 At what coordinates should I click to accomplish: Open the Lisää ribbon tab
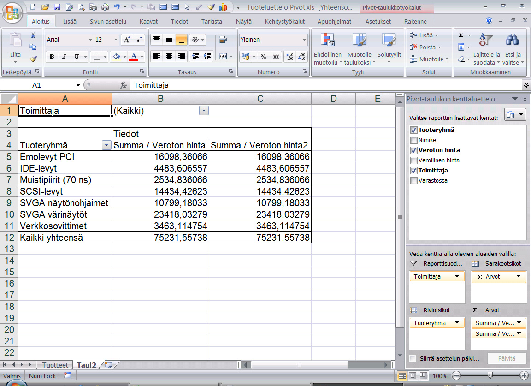point(70,21)
